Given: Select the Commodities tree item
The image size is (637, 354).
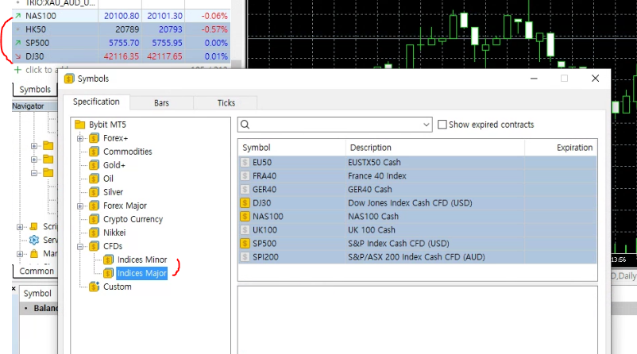Looking at the screenshot, I should point(128,152).
